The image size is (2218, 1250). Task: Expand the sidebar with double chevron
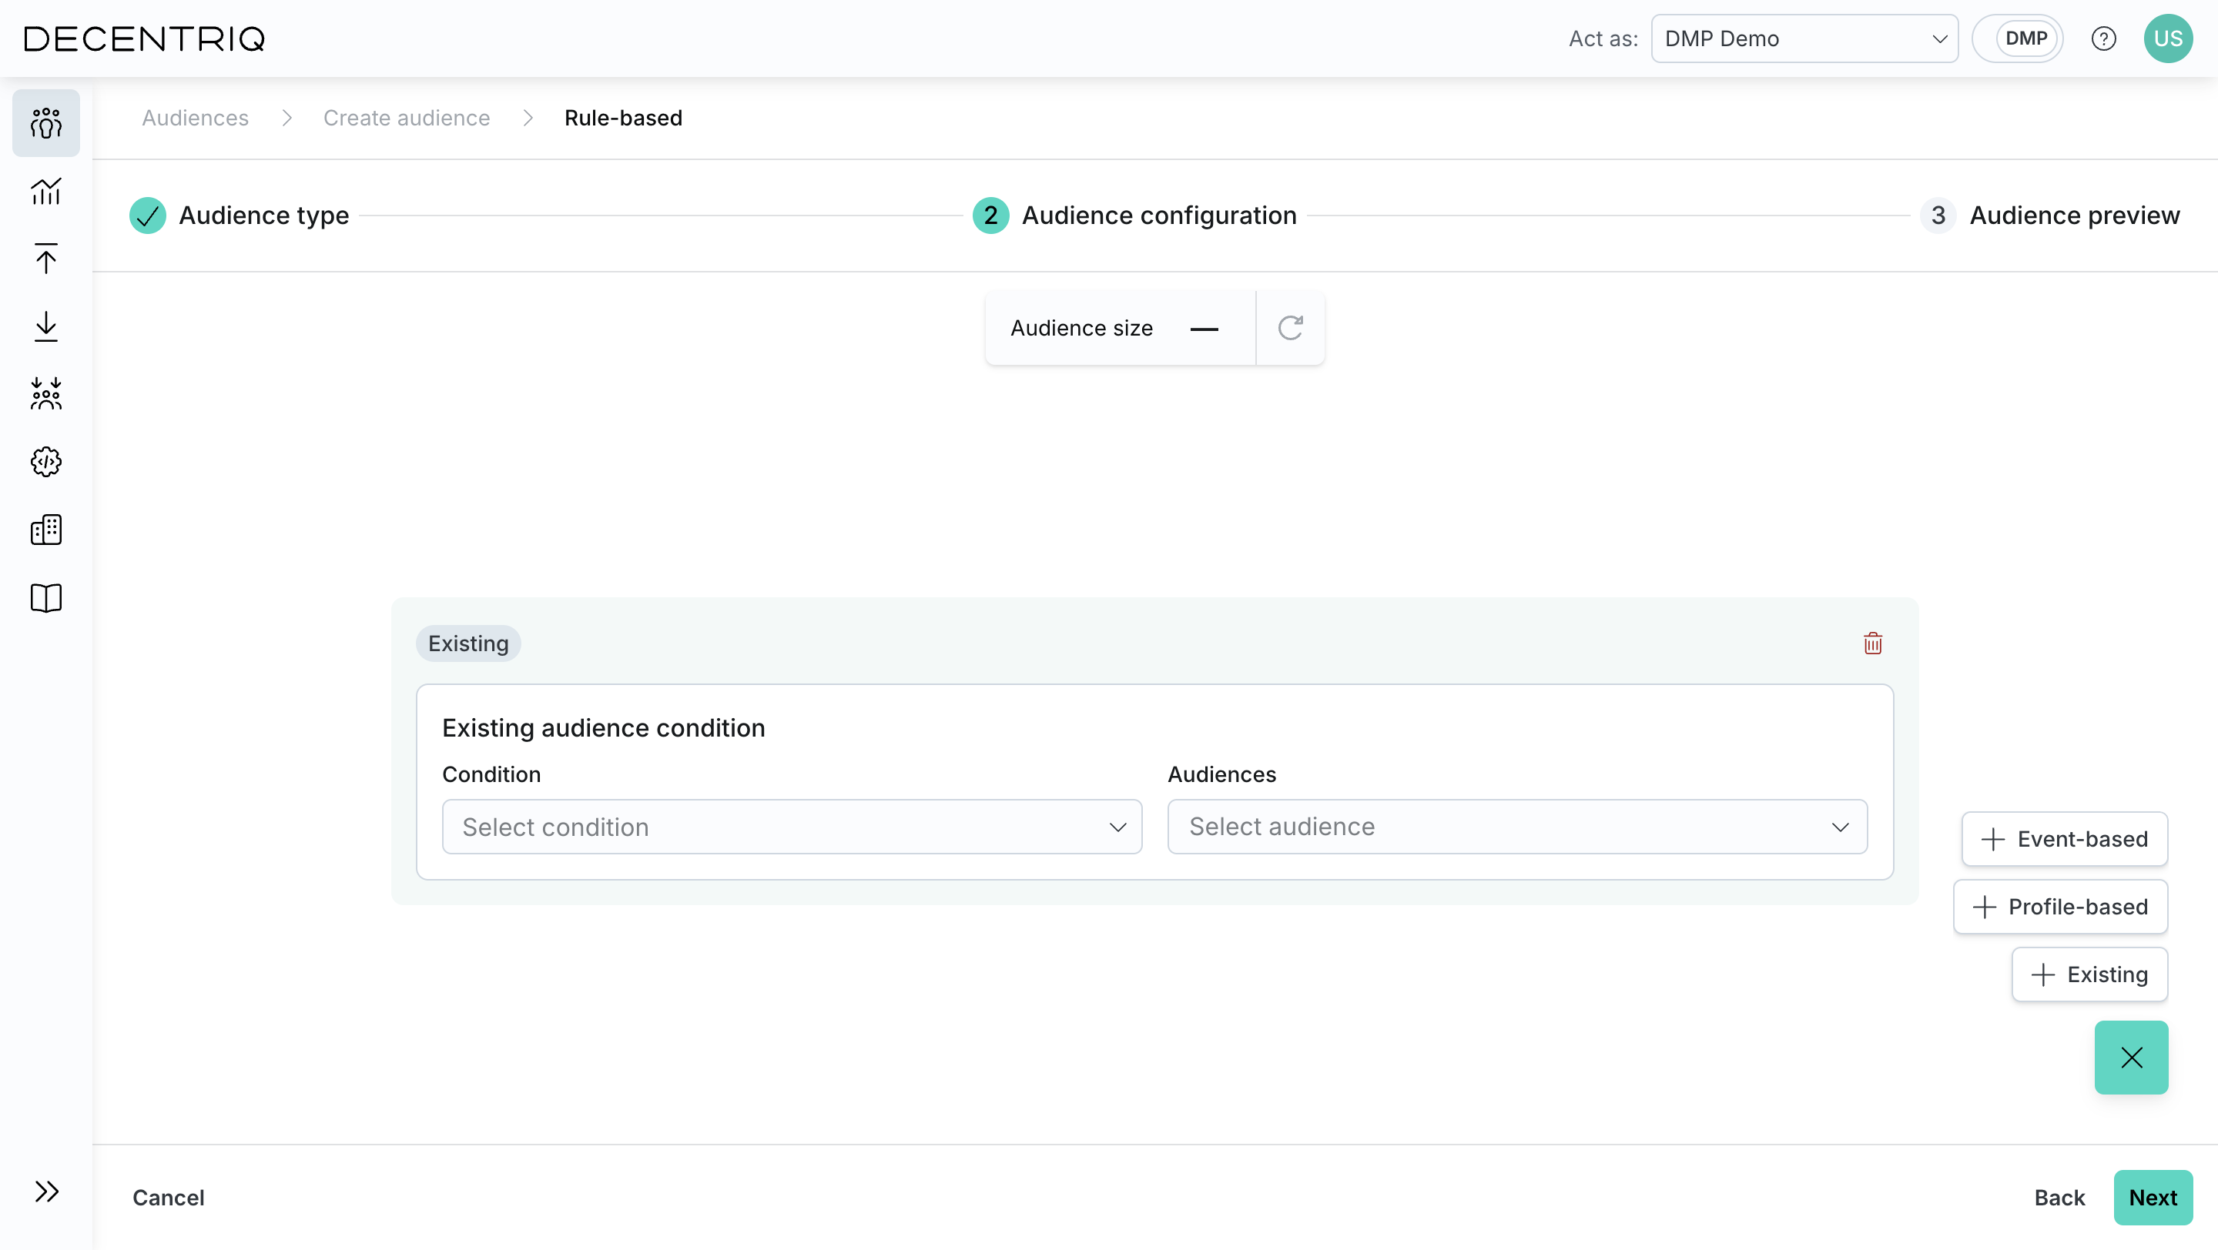(46, 1192)
